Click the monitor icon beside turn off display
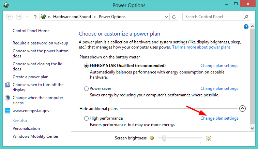 pyautogui.click(x=7, y=85)
